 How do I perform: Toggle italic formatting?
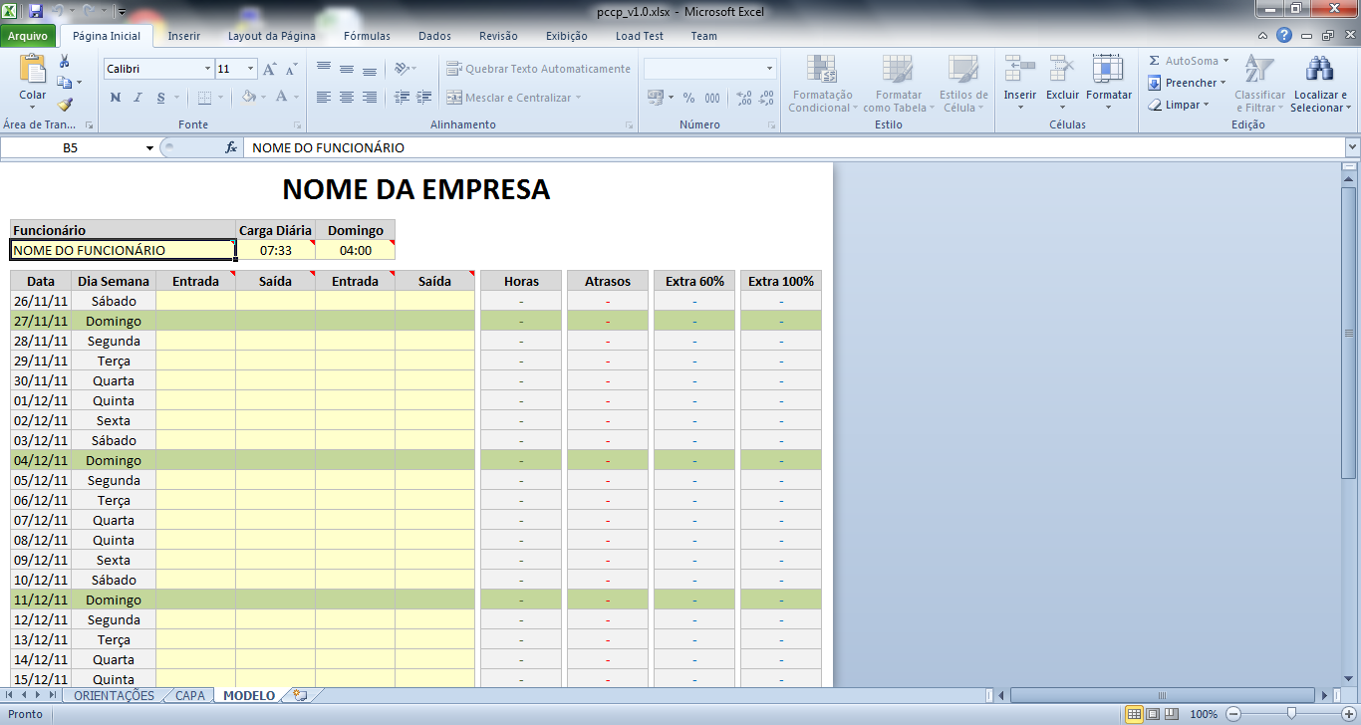[x=137, y=98]
